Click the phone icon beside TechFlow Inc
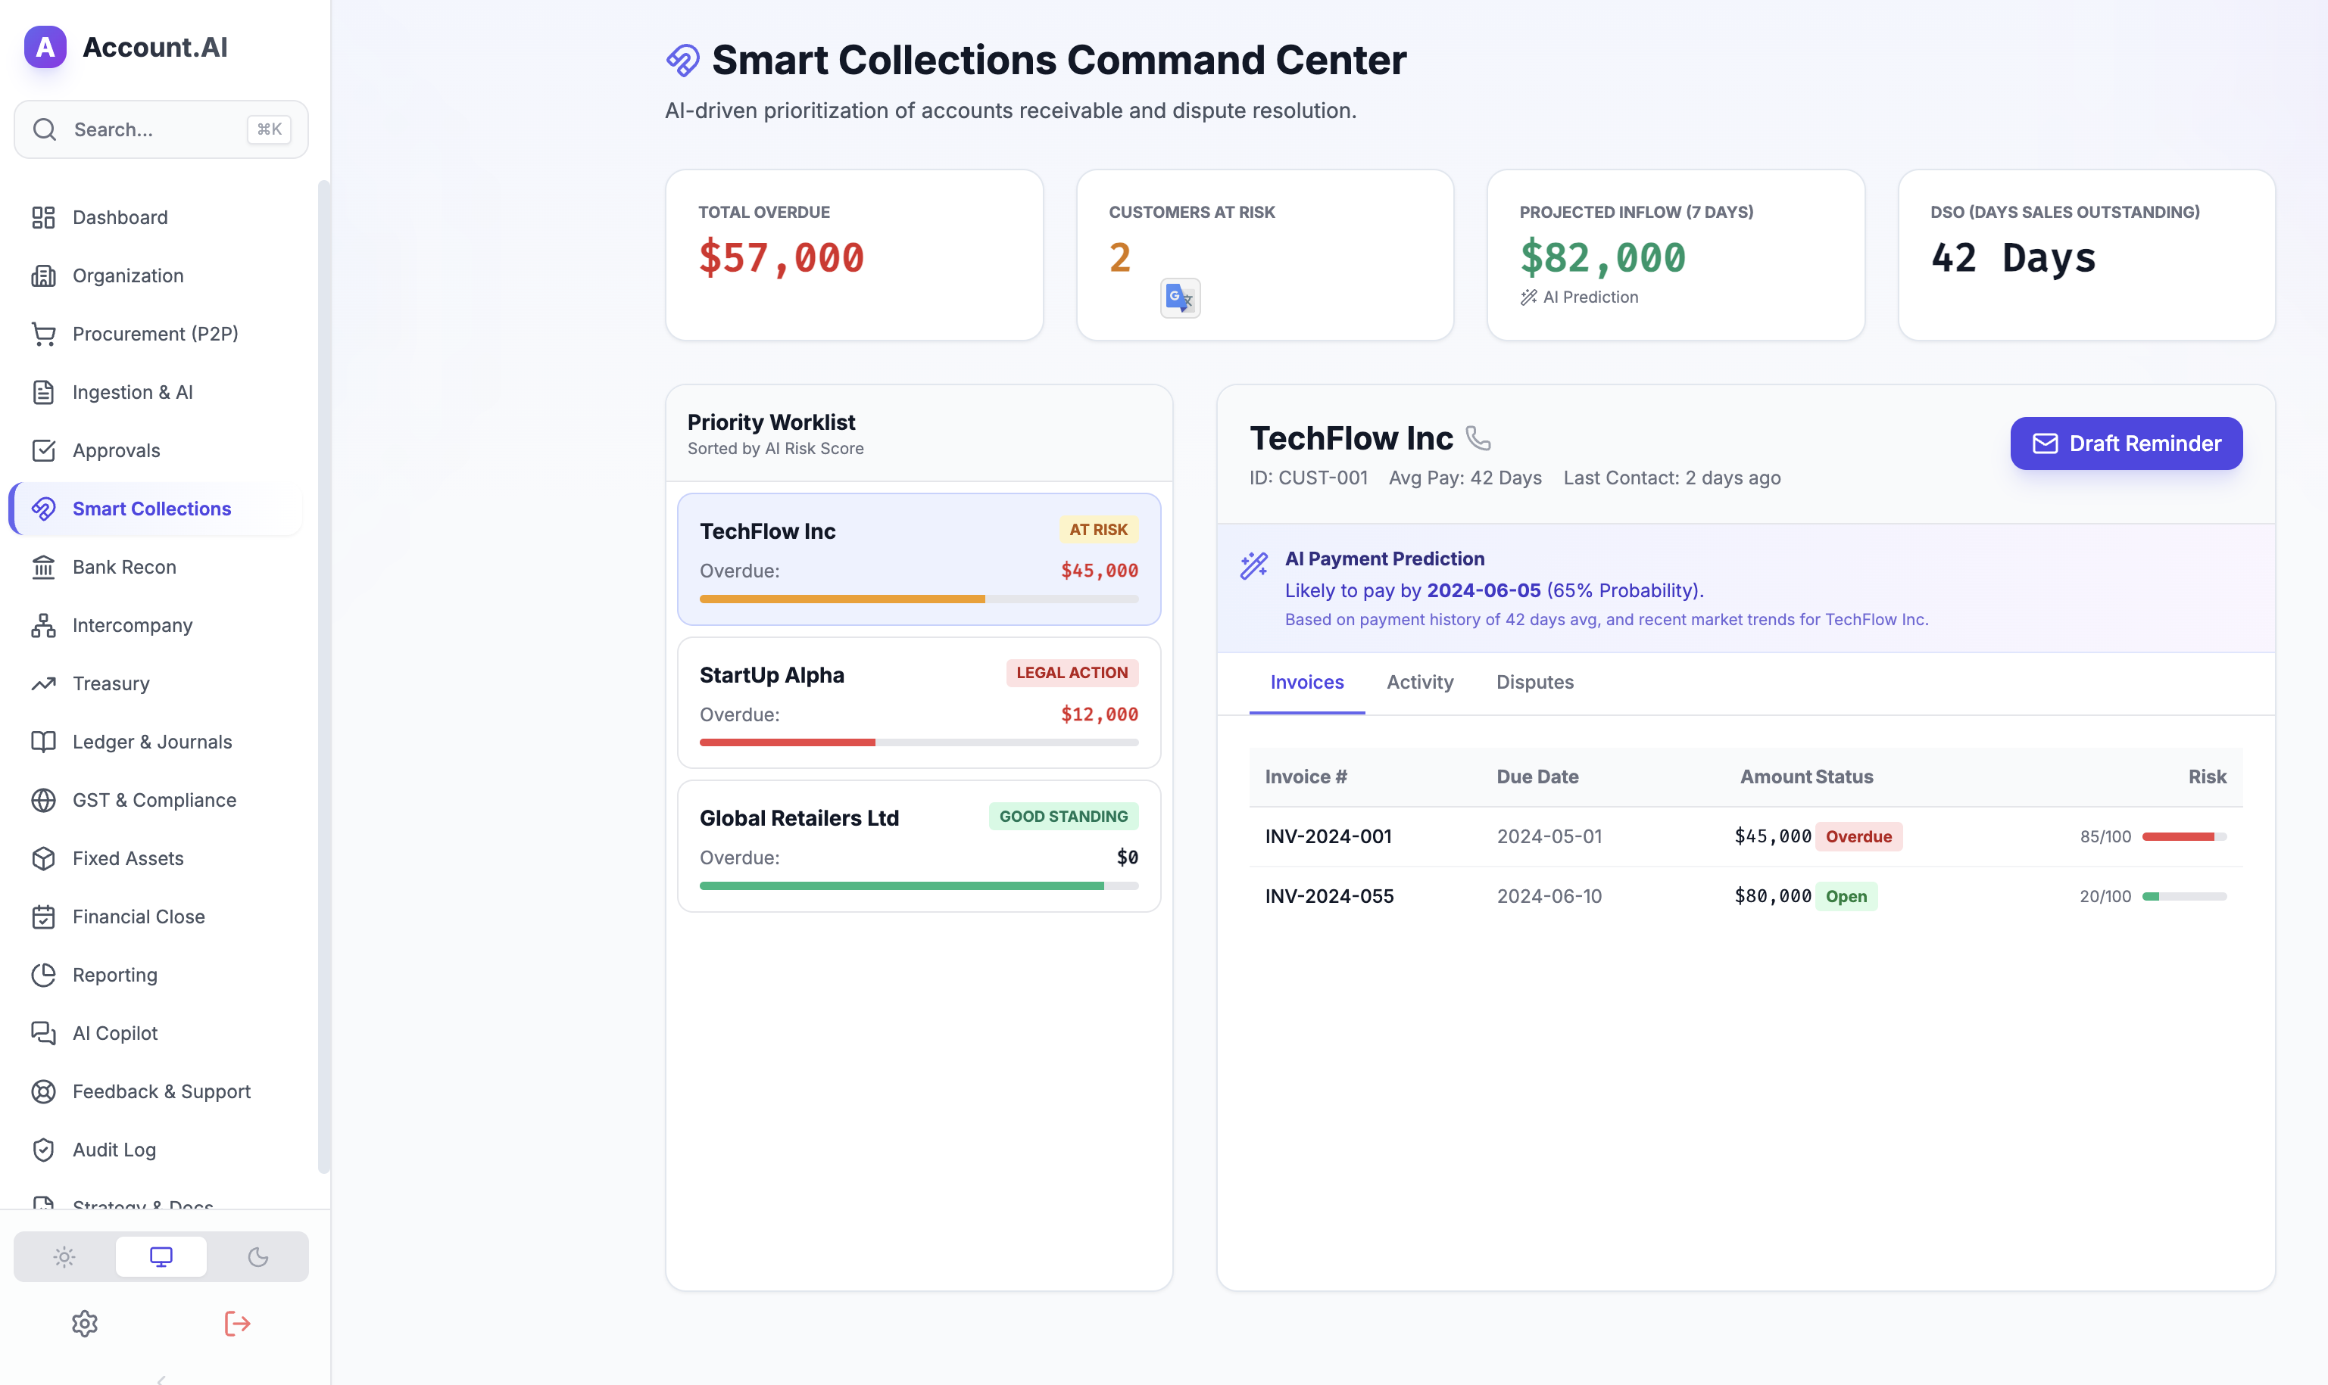The height and width of the screenshot is (1385, 2328). tap(1478, 437)
